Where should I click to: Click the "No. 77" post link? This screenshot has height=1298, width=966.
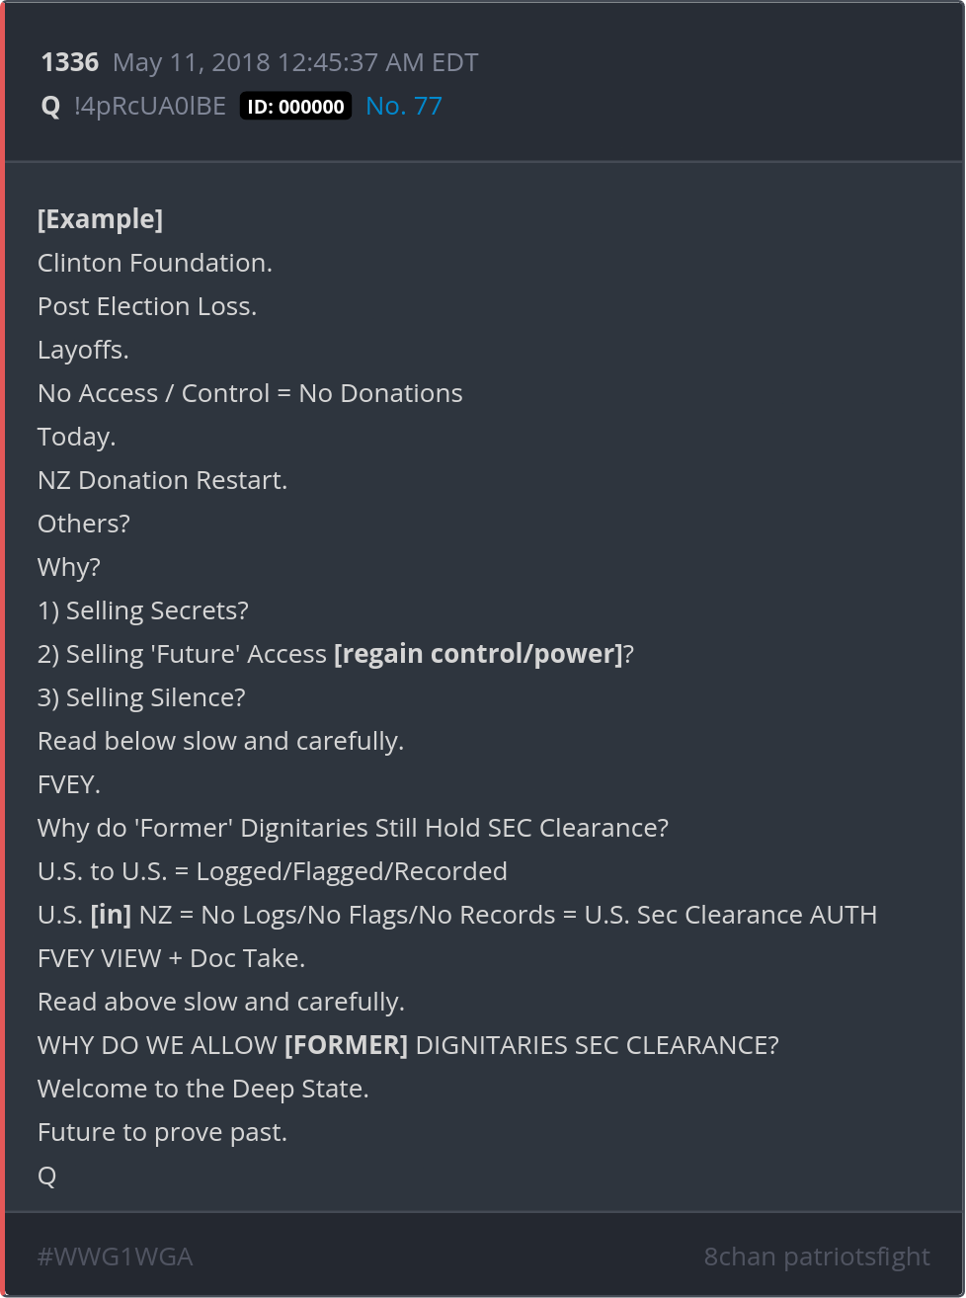[x=403, y=106]
